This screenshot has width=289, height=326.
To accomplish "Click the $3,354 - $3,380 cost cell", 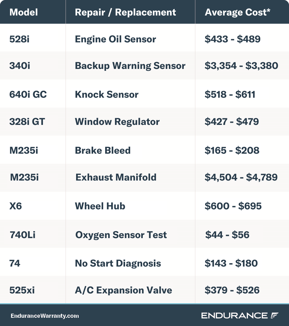I will pyautogui.click(x=241, y=66).
